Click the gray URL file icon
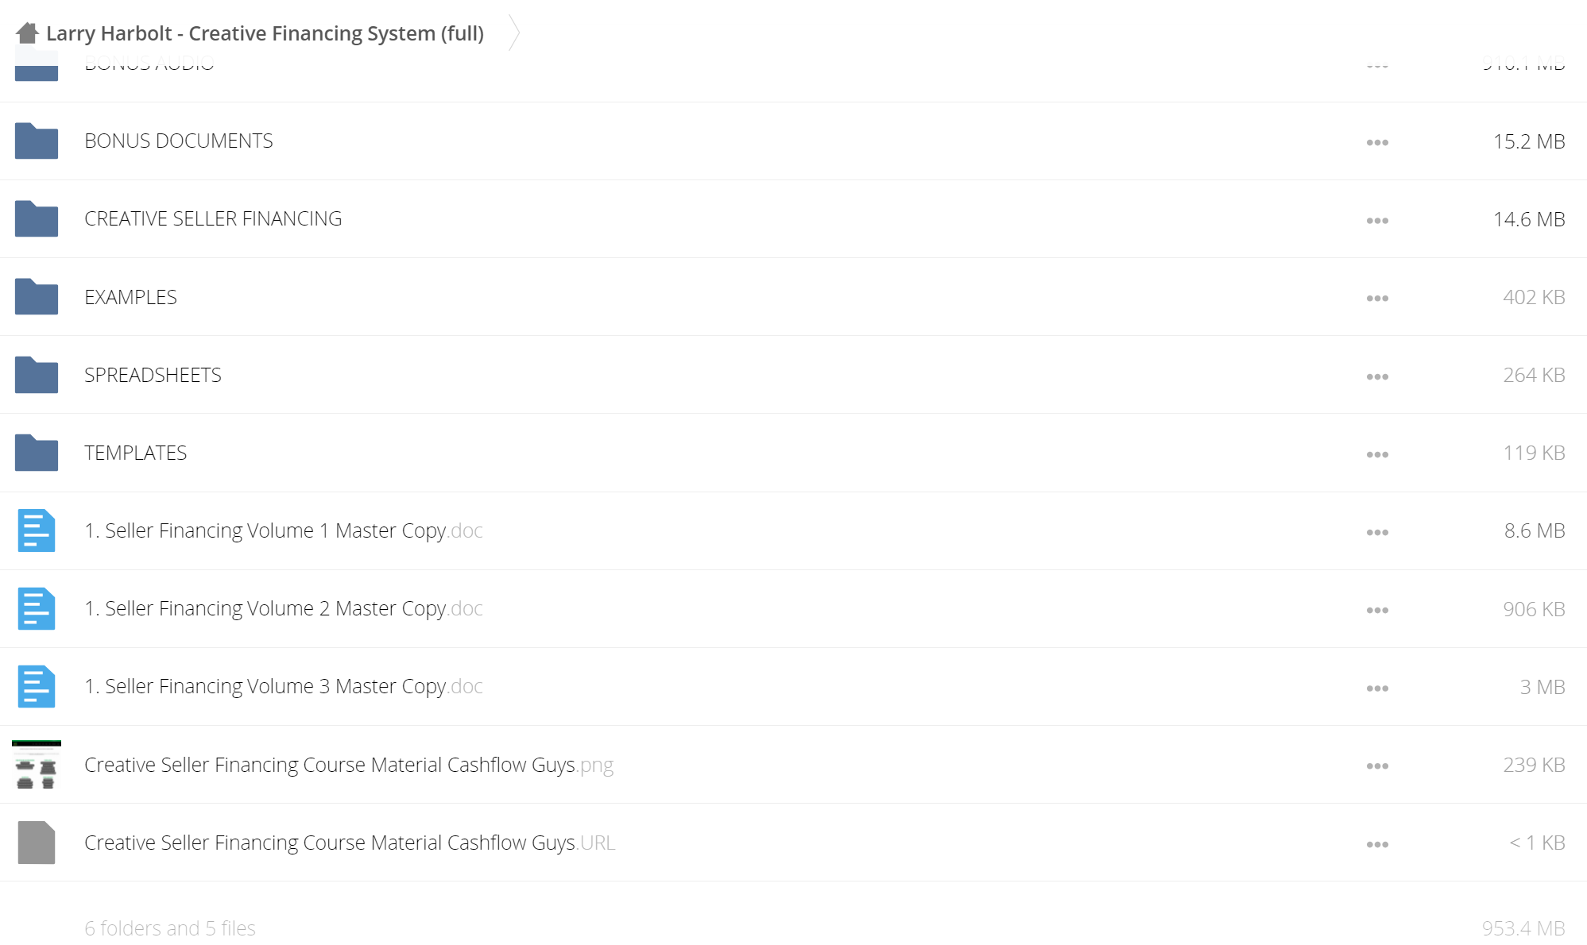1587x945 pixels. pos(37,843)
